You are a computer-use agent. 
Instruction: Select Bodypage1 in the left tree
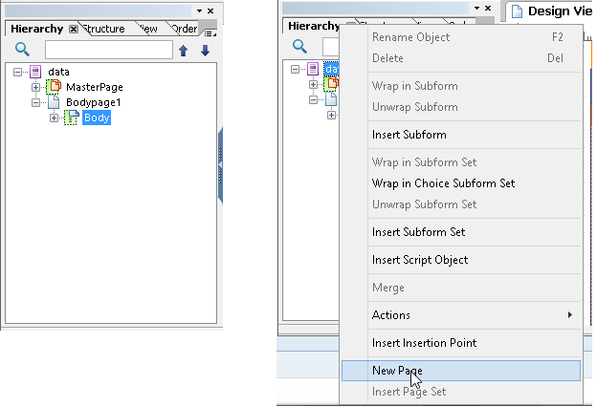click(94, 102)
